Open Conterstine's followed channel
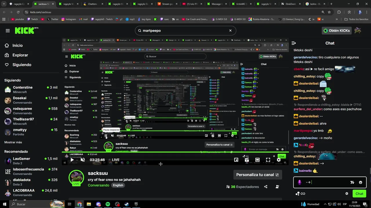 click(x=31, y=89)
